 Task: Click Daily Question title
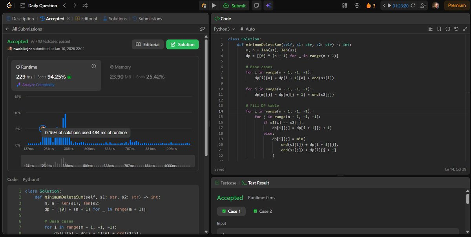pyautogui.click(x=42, y=6)
